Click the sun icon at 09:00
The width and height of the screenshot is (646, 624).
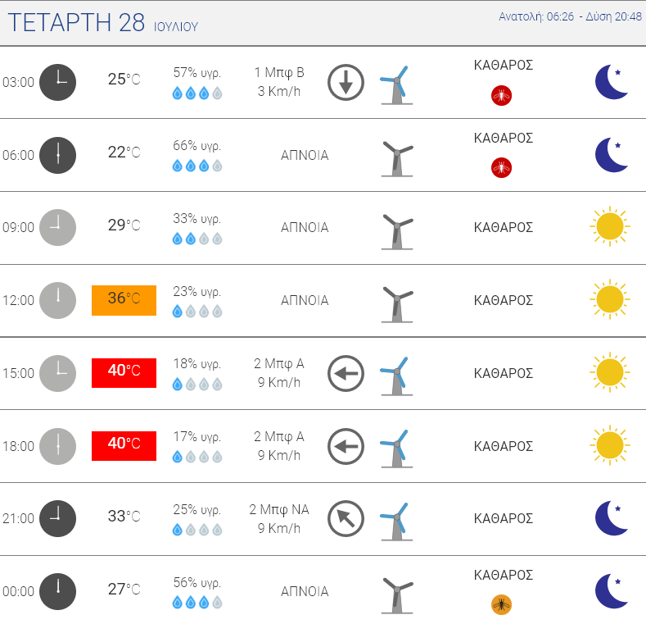[x=609, y=227]
